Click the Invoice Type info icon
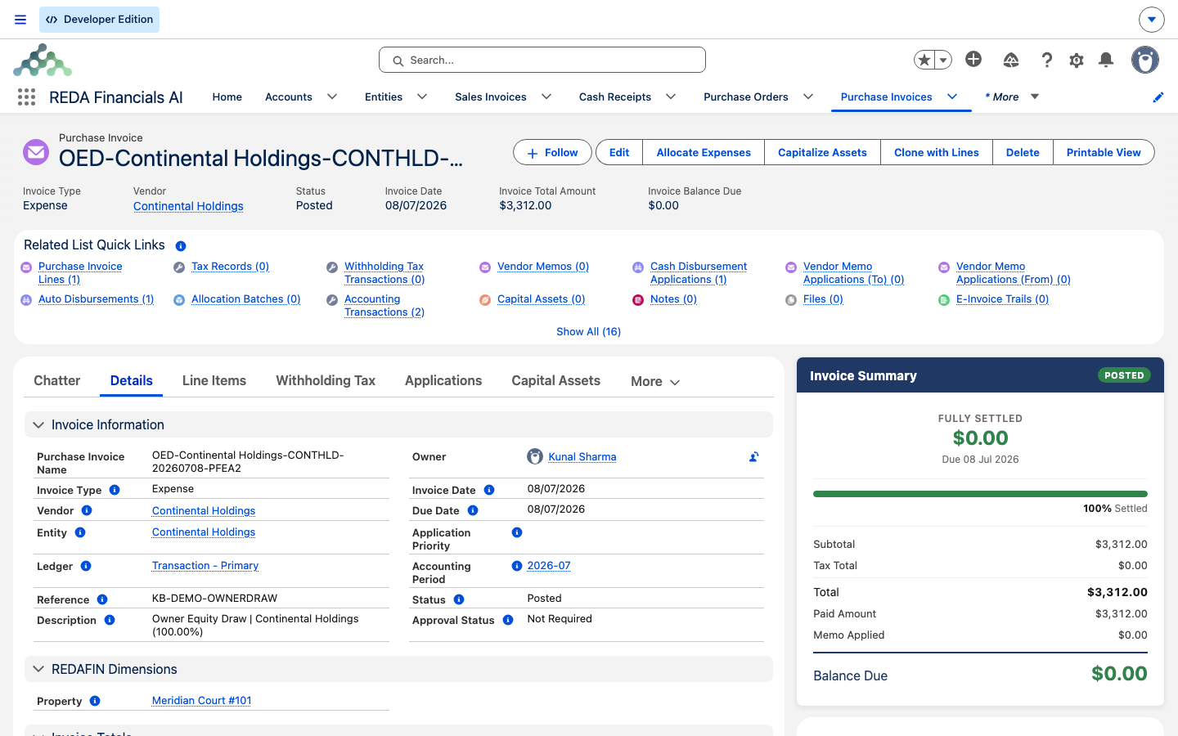 [x=115, y=490]
